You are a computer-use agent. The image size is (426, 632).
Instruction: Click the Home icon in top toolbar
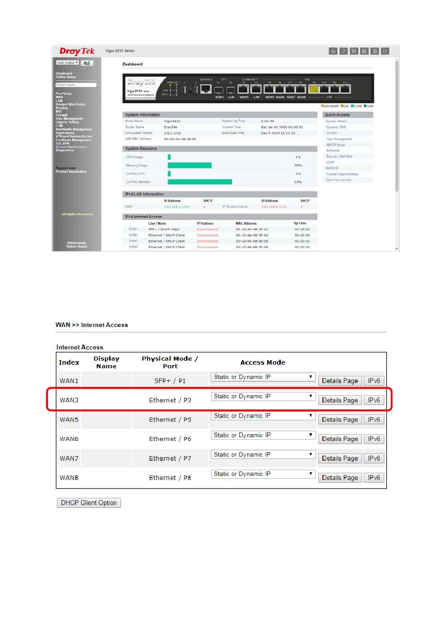[x=333, y=51]
